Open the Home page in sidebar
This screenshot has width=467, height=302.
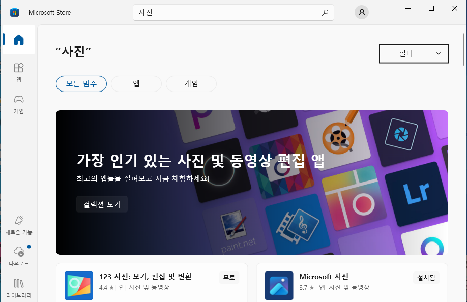pyautogui.click(x=19, y=40)
